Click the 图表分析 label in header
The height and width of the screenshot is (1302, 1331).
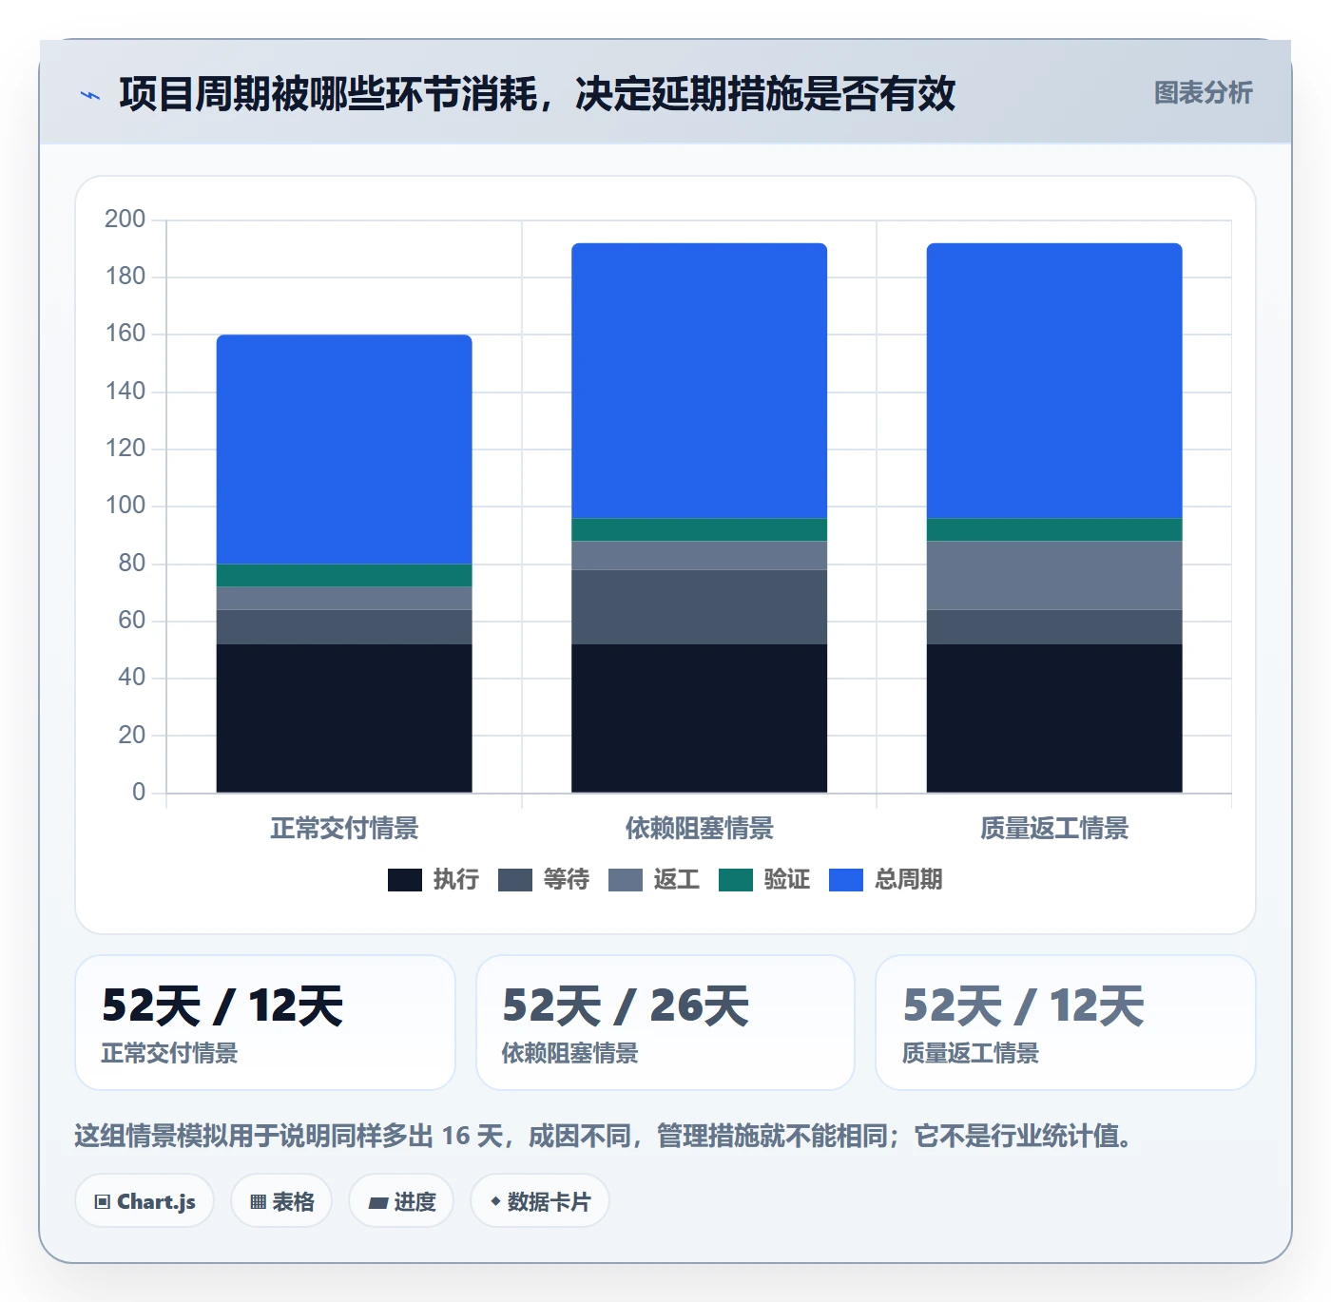pos(1203,93)
